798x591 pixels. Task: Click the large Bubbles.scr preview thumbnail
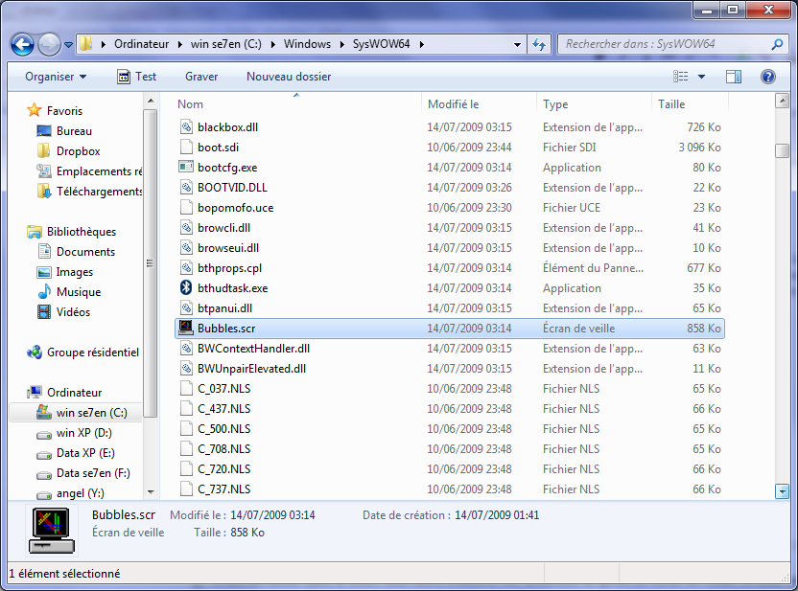pos(52,530)
